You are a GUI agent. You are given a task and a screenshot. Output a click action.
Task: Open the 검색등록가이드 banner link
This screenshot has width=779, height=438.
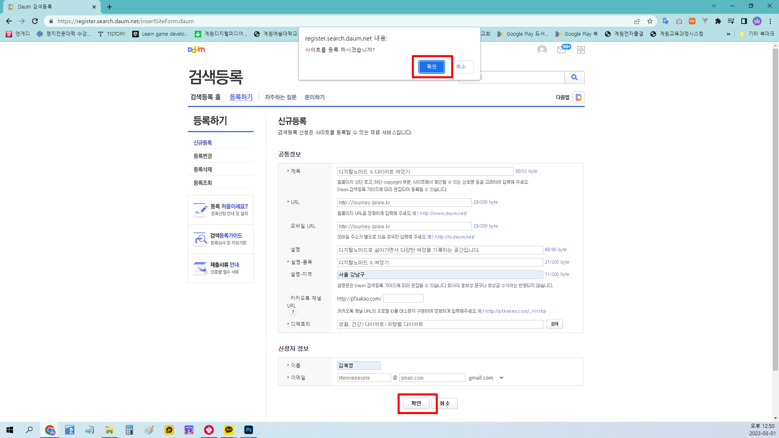(x=221, y=239)
